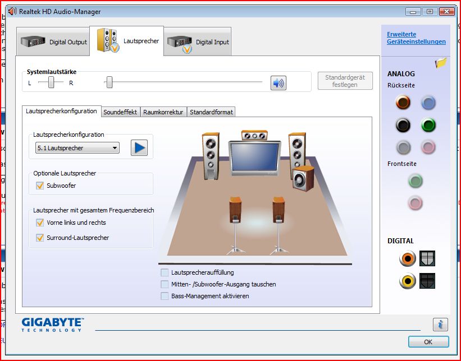The image size is (461, 361).
Task: Click the orange digital coaxial connector
Action: point(408,258)
